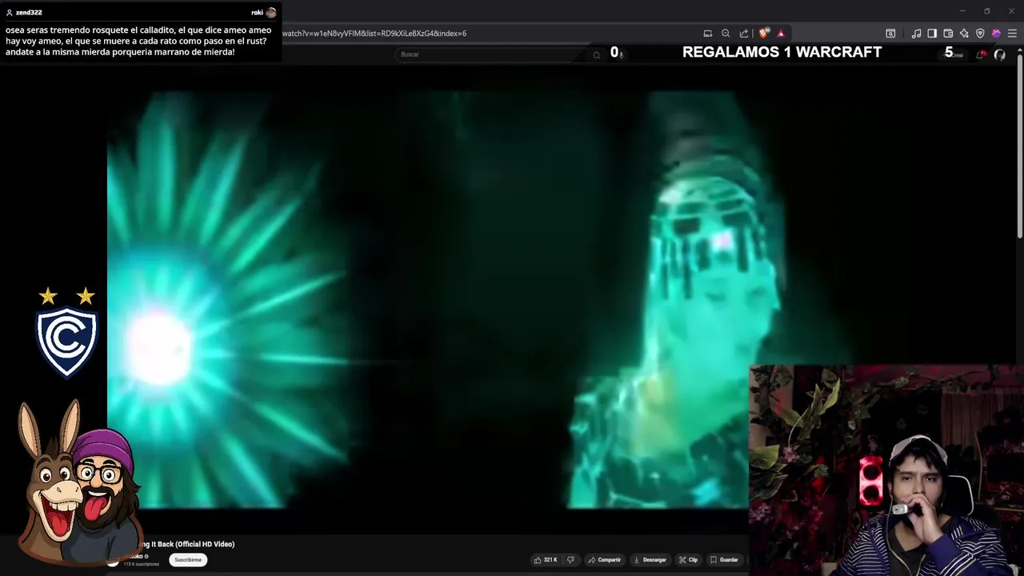Open the browser profile avatar icon
This screenshot has width=1024, height=576.
click(996, 34)
